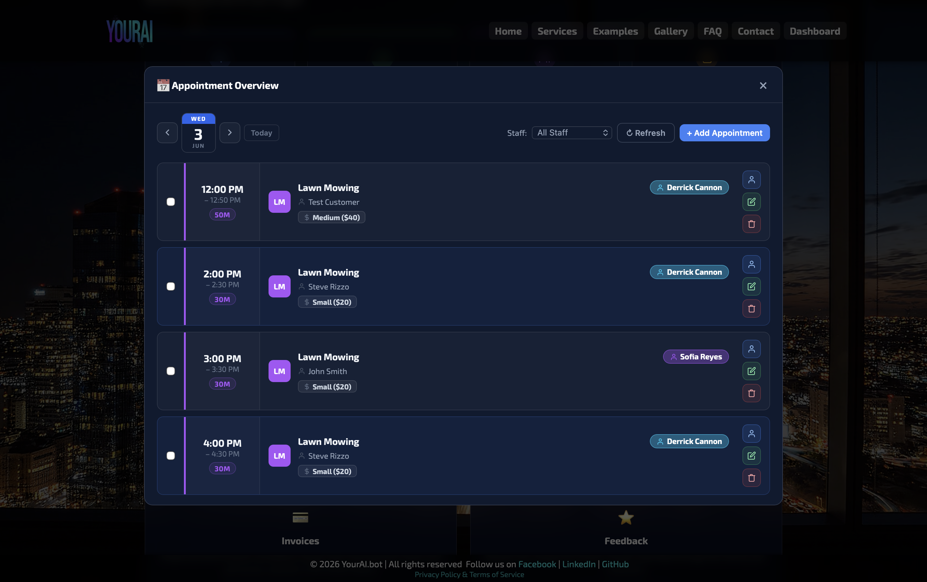Delete the 2:00 PM Steve Rizzo appointment
927x582 pixels.
point(751,309)
